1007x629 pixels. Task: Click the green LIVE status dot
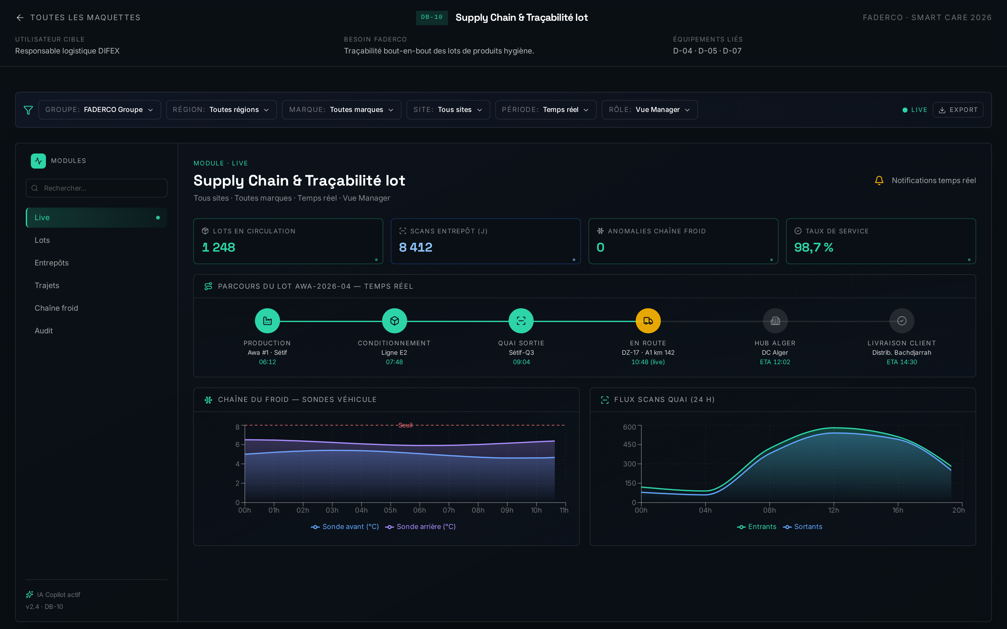click(905, 110)
